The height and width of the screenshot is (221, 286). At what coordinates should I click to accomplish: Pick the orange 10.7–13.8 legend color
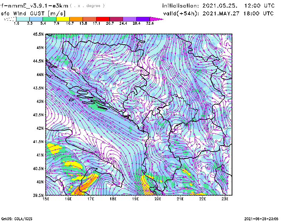[x=76, y=19]
